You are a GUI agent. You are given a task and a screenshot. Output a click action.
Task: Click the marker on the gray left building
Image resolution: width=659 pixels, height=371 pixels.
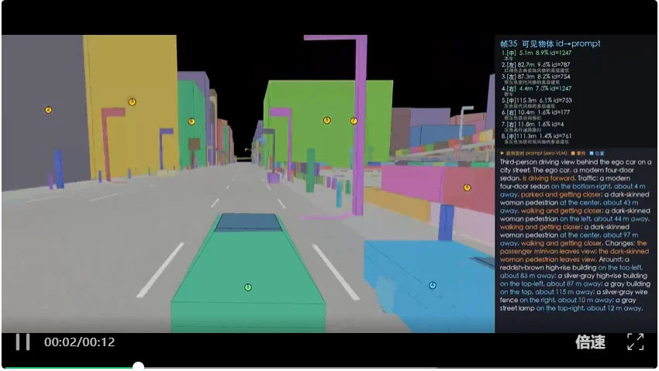[48, 110]
